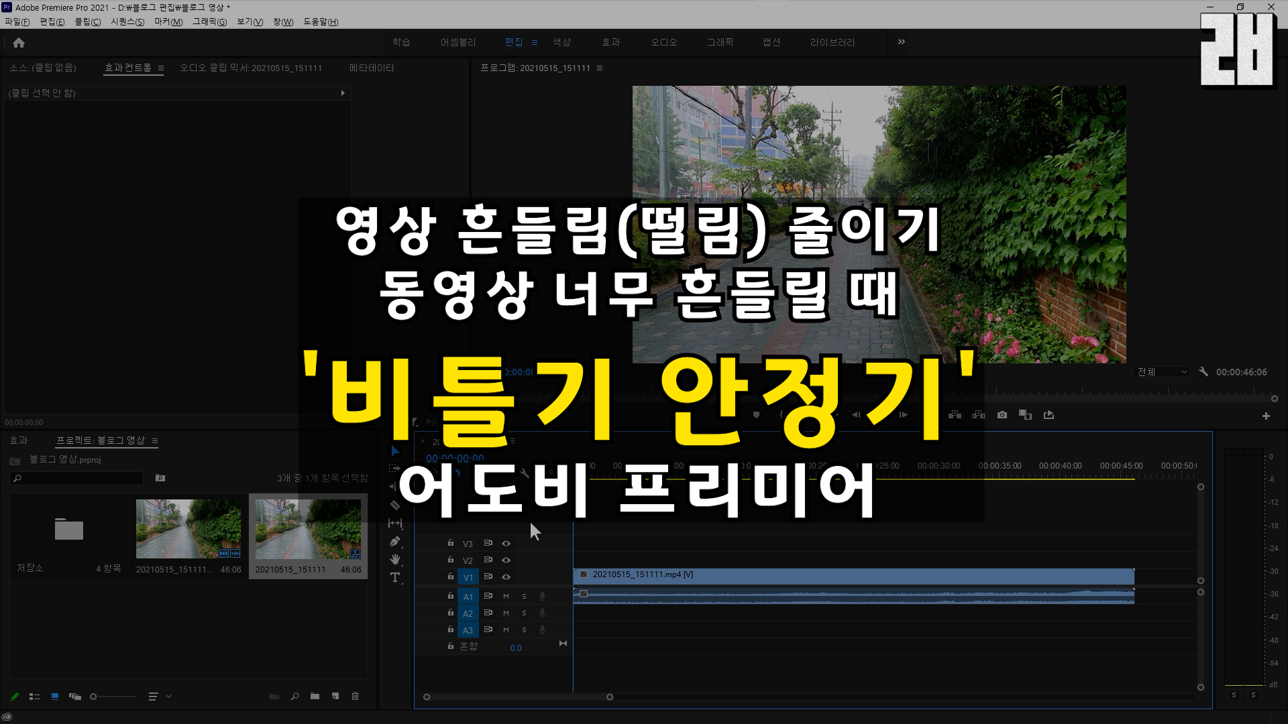This screenshot has height=724, width=1288.
Task: Switch project panel to list view
Action: [35, 697]
